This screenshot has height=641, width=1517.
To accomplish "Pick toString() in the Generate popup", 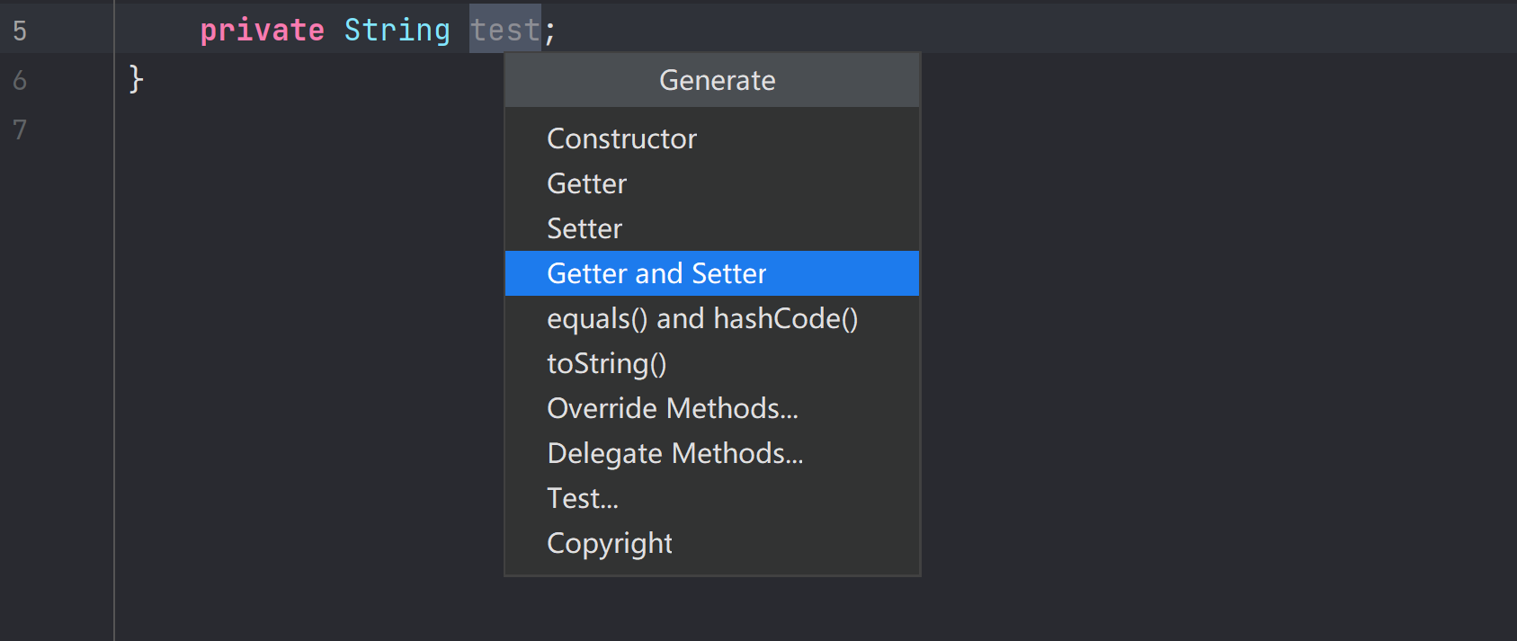I will click(606, 363).
